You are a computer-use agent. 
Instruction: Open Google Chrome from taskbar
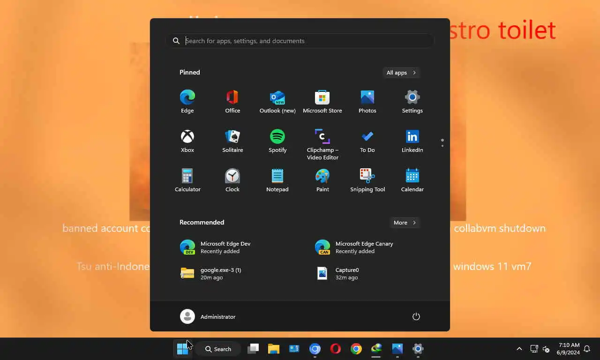pyautogui.click(x=356, y=349)
